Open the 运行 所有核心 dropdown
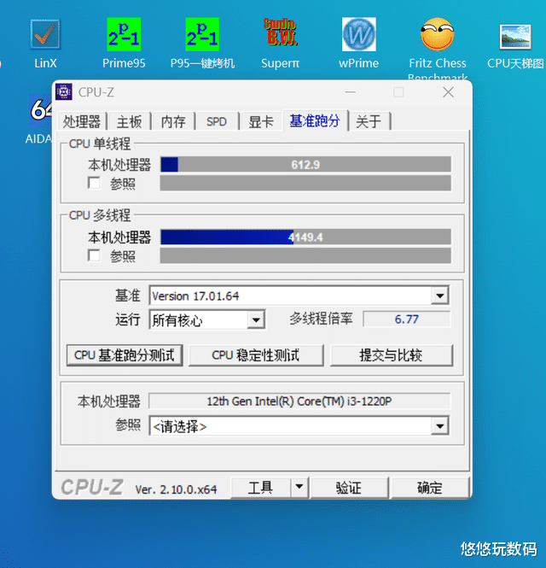The height and width of the screenshot is (568, 546). coord(256,319)
